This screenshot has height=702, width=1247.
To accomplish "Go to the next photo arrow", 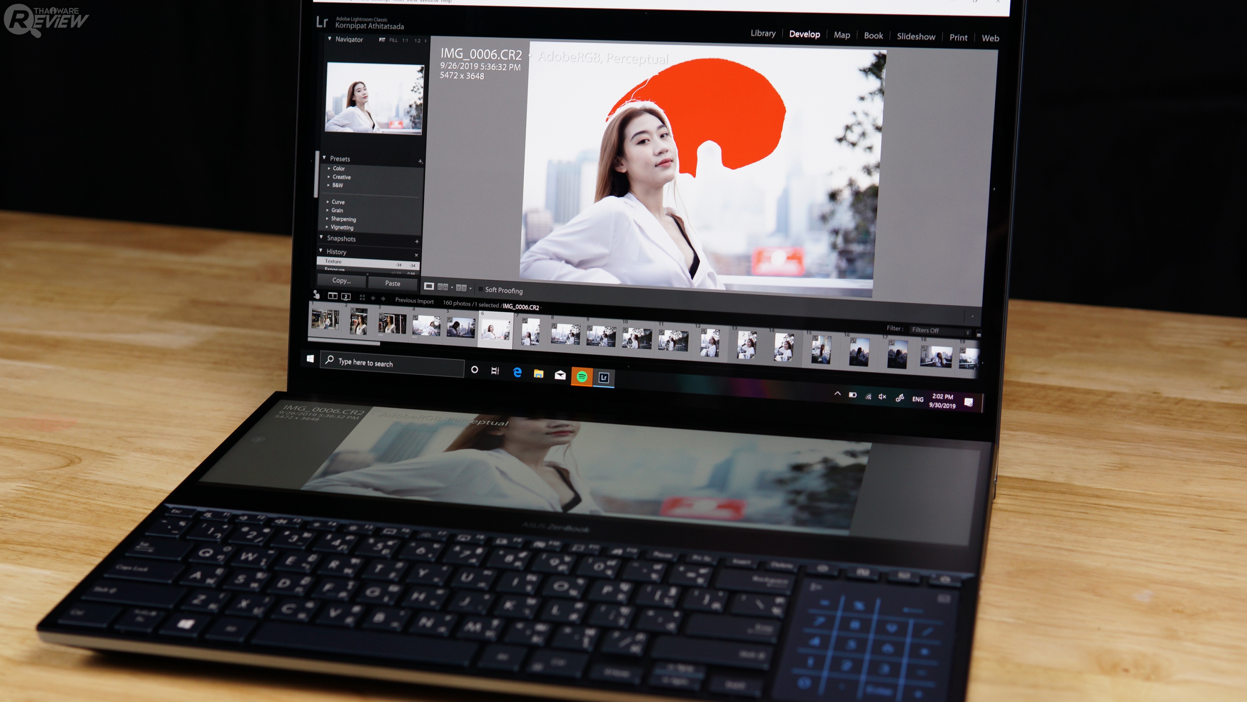I will click(x=383, y=299).
